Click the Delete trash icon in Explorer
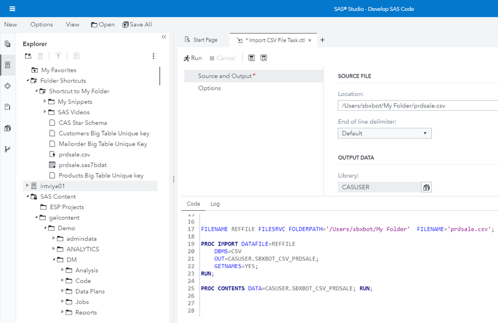The image size is (498, 323). (x=40, y=56)
